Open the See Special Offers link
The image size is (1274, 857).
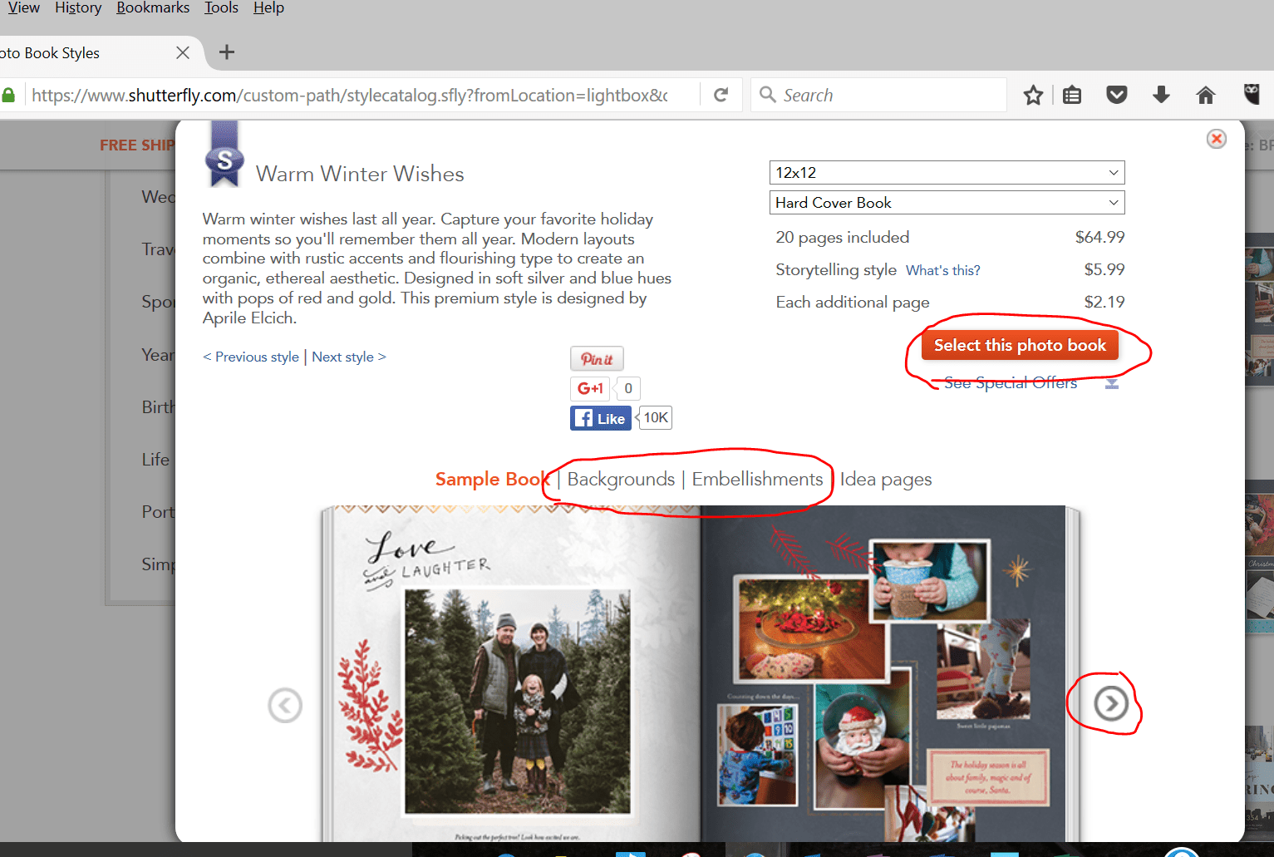tap(1011, 383)
